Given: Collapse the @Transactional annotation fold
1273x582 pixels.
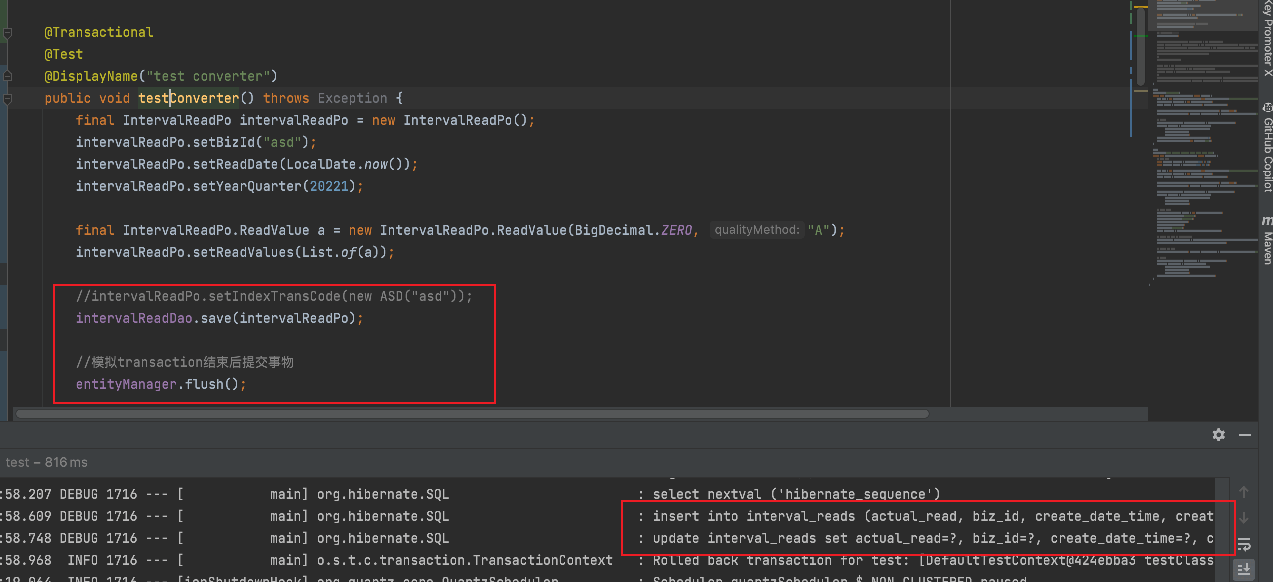Looking at the screenshot, I should point(7,33).
